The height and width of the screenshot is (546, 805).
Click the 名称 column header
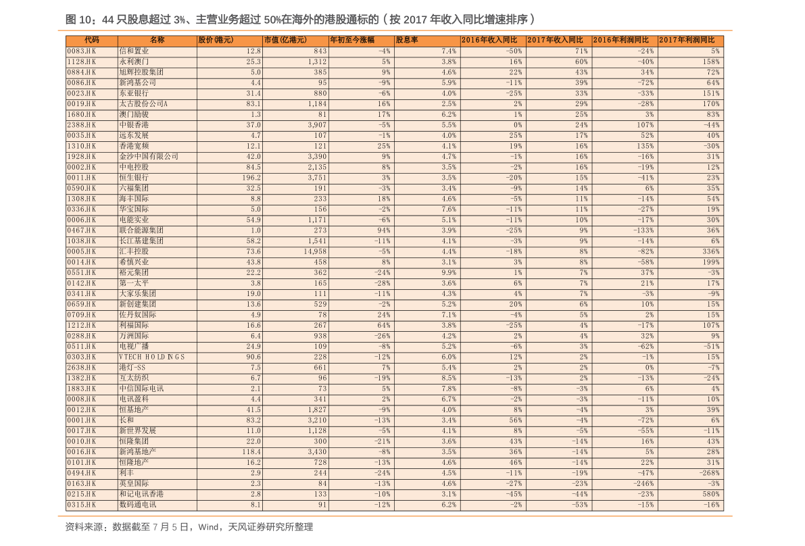[x=157, y=40]
